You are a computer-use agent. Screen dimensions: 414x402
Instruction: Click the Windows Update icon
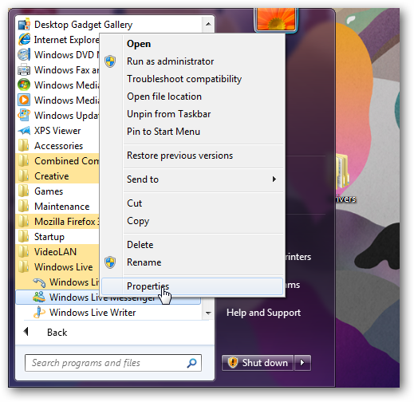coord(24,116)
